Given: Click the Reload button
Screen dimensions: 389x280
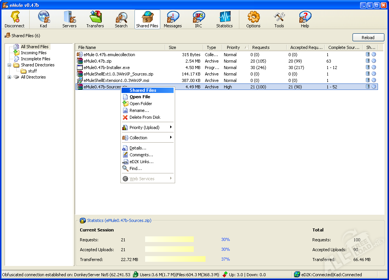Looking at the screenshot, I should 368,38.
